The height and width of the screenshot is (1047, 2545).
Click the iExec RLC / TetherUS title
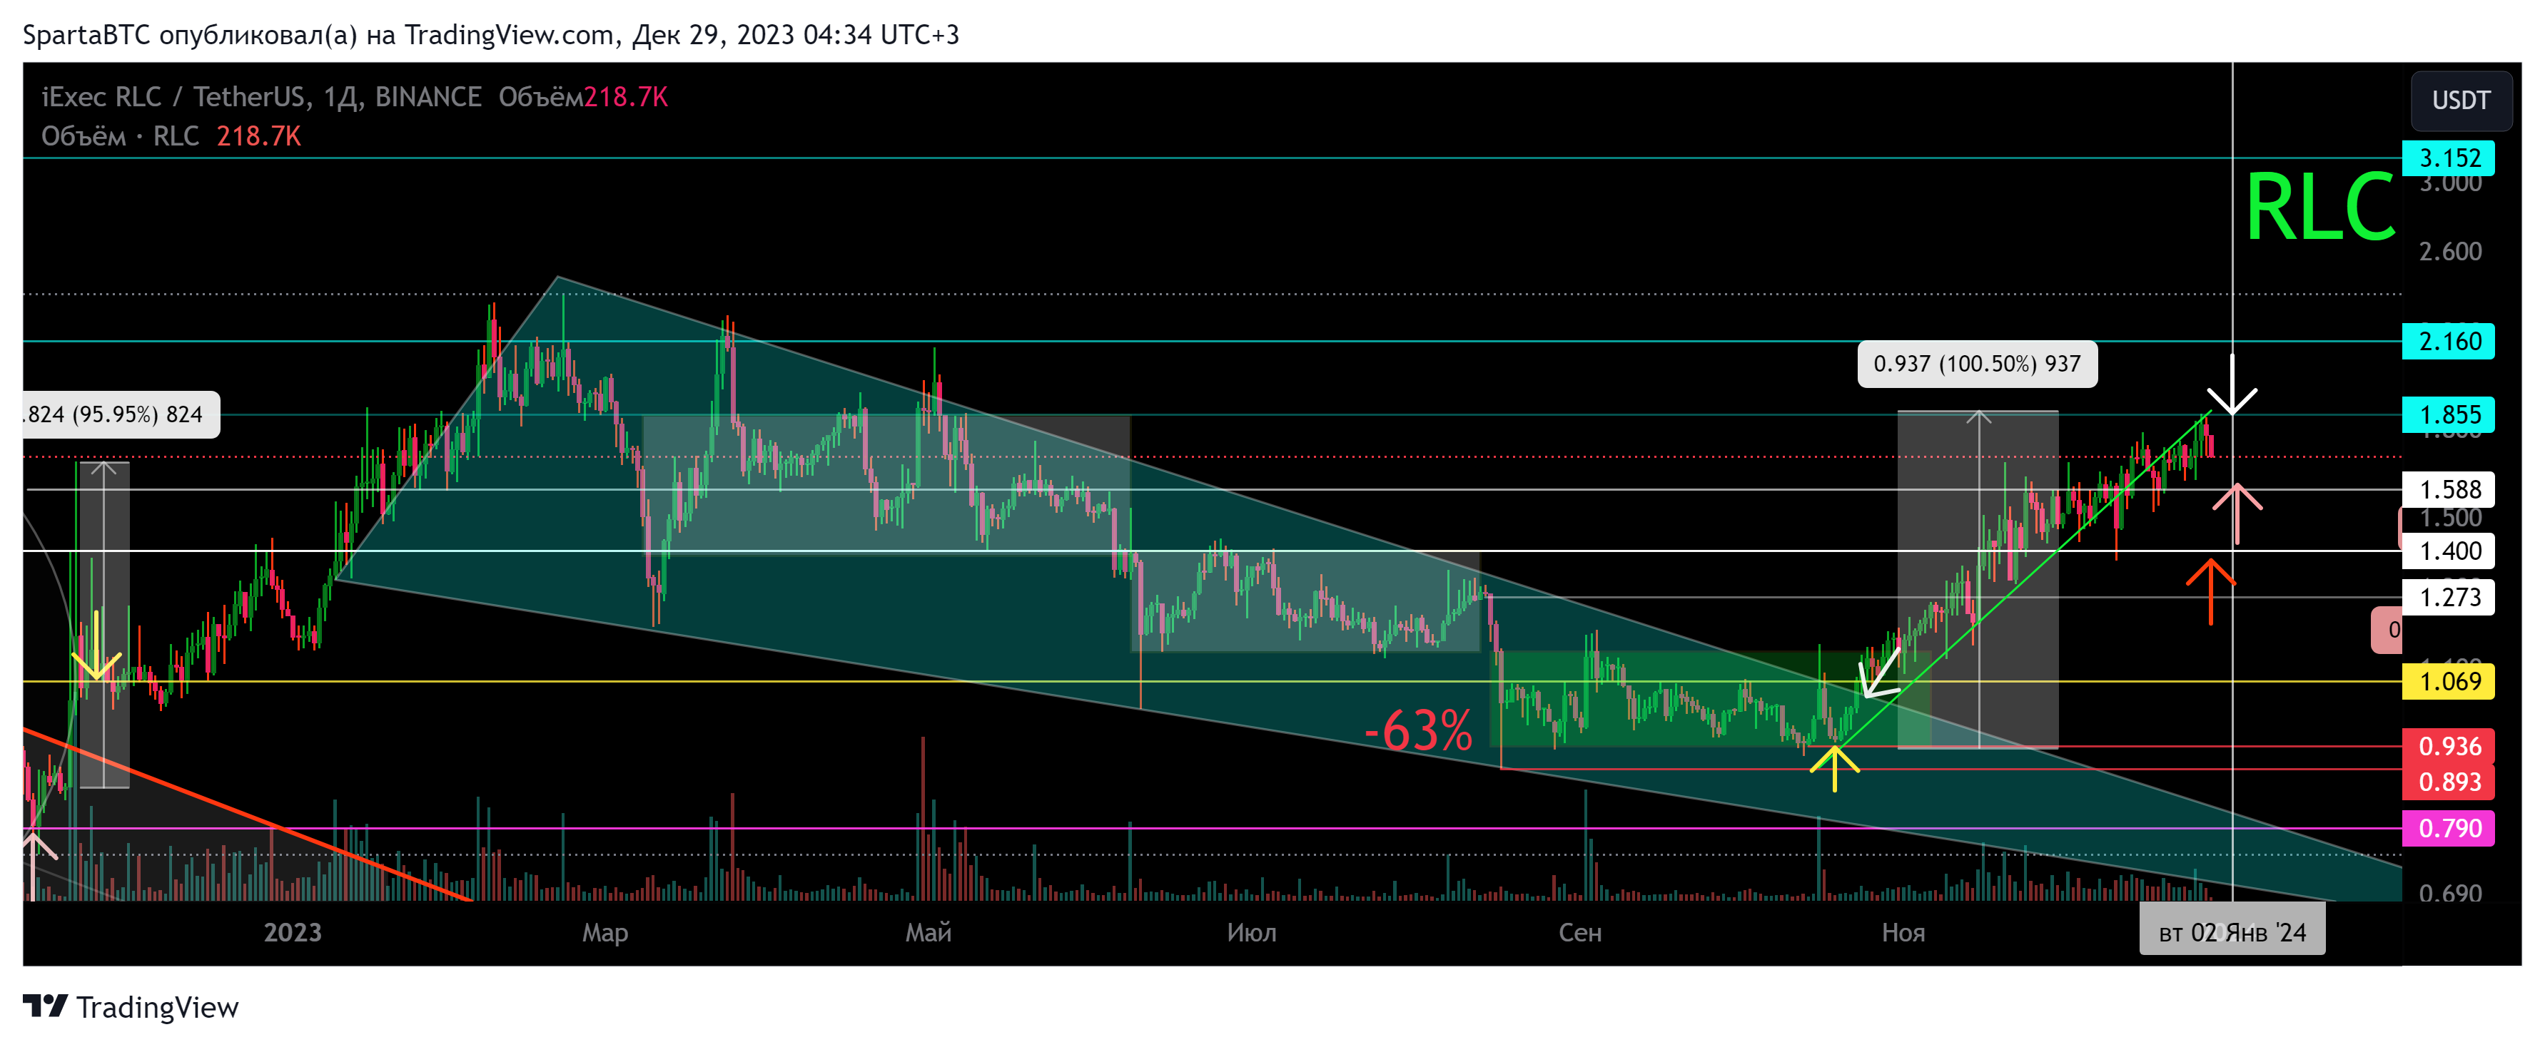260,97
